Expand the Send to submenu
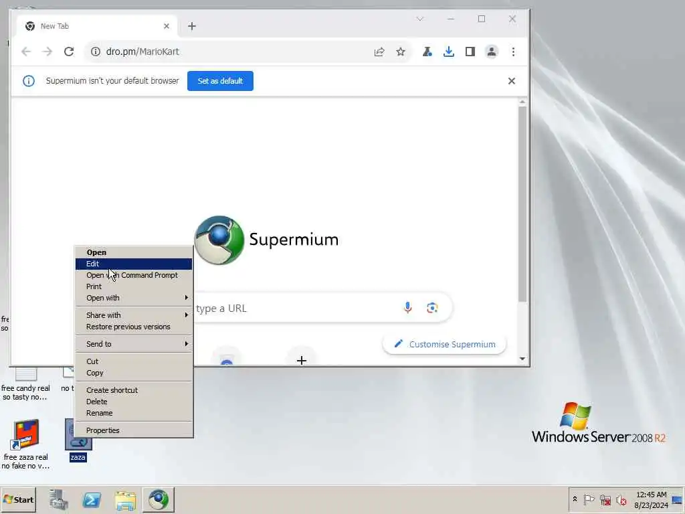 134,344
